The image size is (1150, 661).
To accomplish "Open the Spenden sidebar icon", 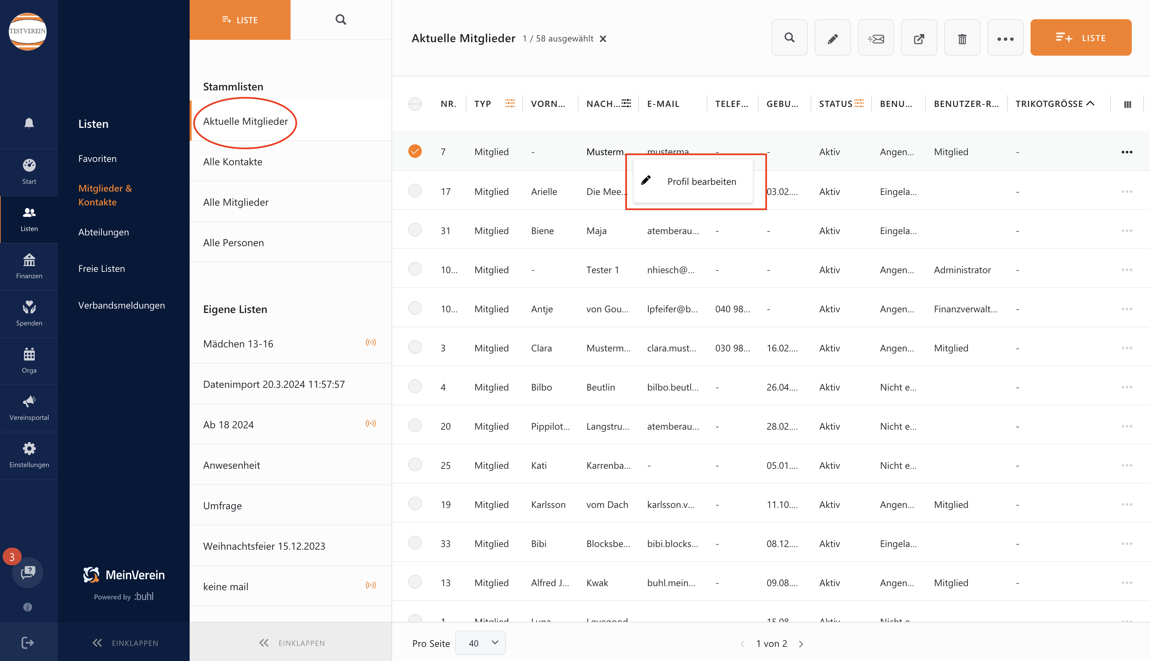I will [x=29, y=313].
